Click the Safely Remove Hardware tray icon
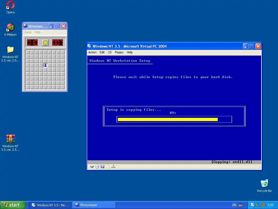 (258, 205)
